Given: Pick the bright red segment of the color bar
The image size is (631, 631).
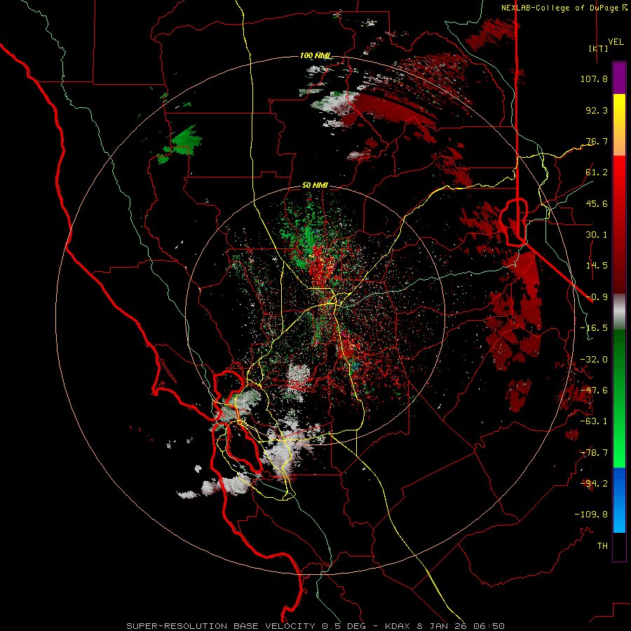Looking at the screenshot, I should click(619, 177).
